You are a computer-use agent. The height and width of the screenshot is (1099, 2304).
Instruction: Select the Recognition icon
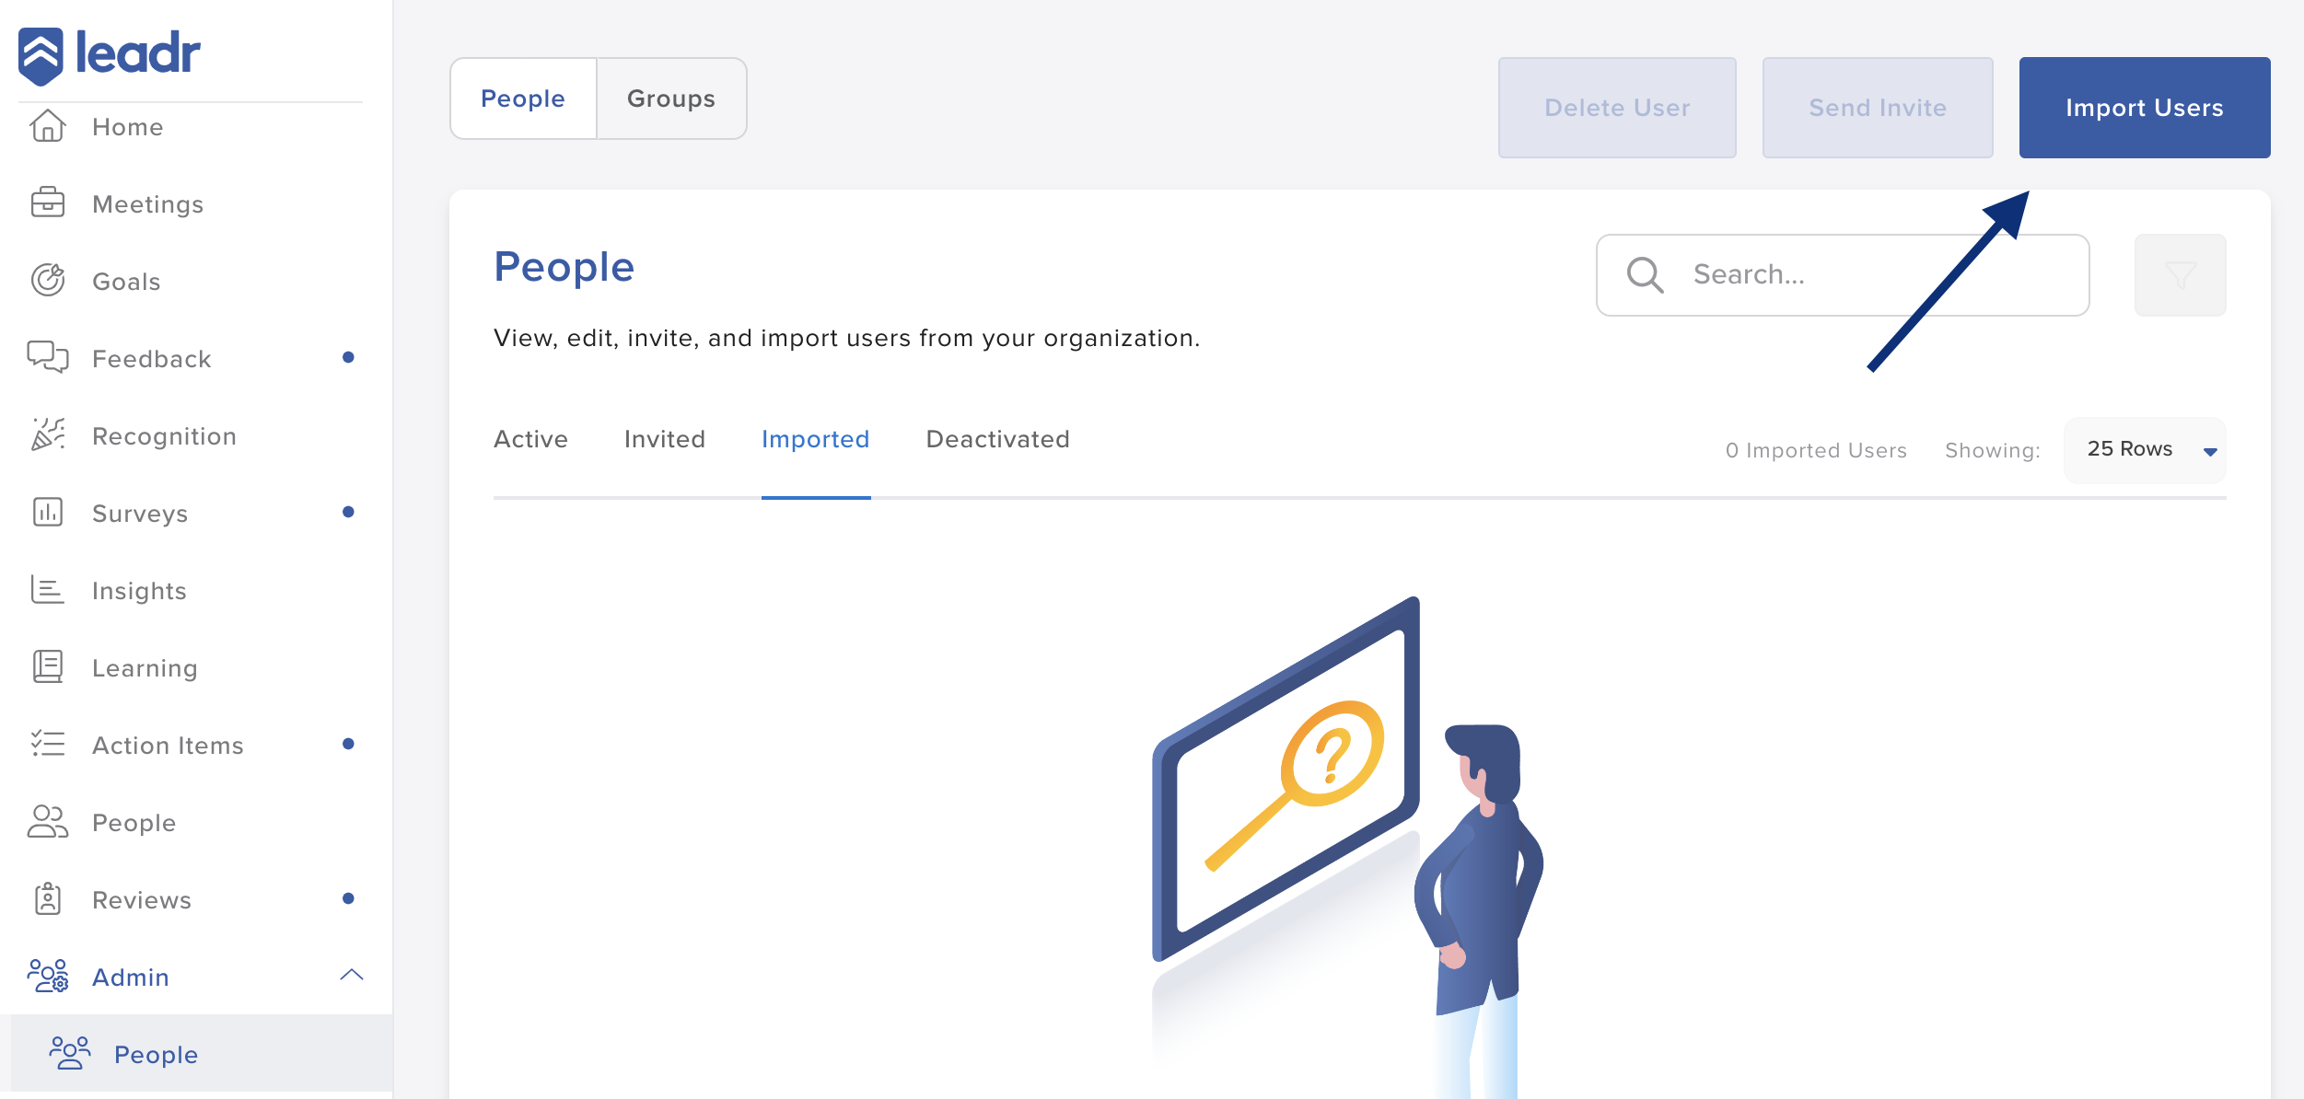tap(48, 435)
